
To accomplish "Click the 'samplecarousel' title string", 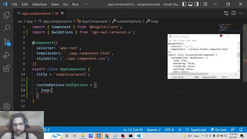I will click(71, 74).
